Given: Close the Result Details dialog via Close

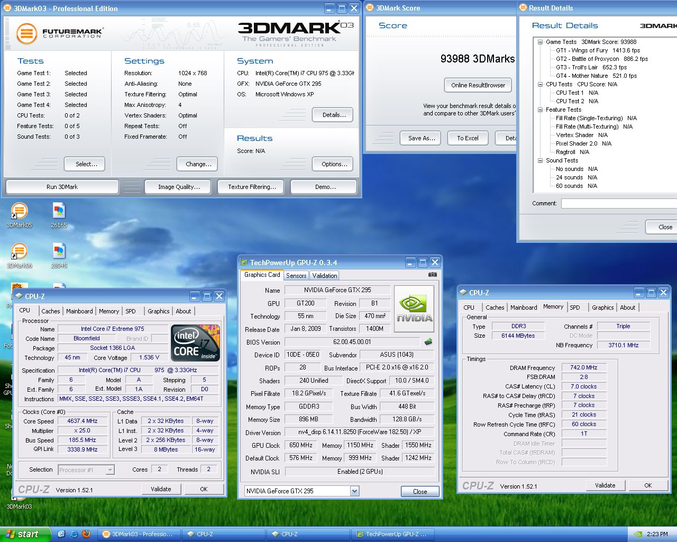Looking at the screenshot, I should pos(662,227).
